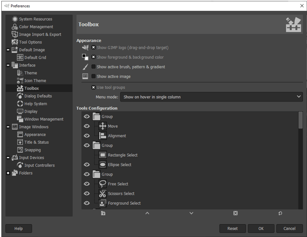Click the foreground/background color swatch icon
Image resolution: width=307 pixels, height=237 pixels.
point(85,57)
